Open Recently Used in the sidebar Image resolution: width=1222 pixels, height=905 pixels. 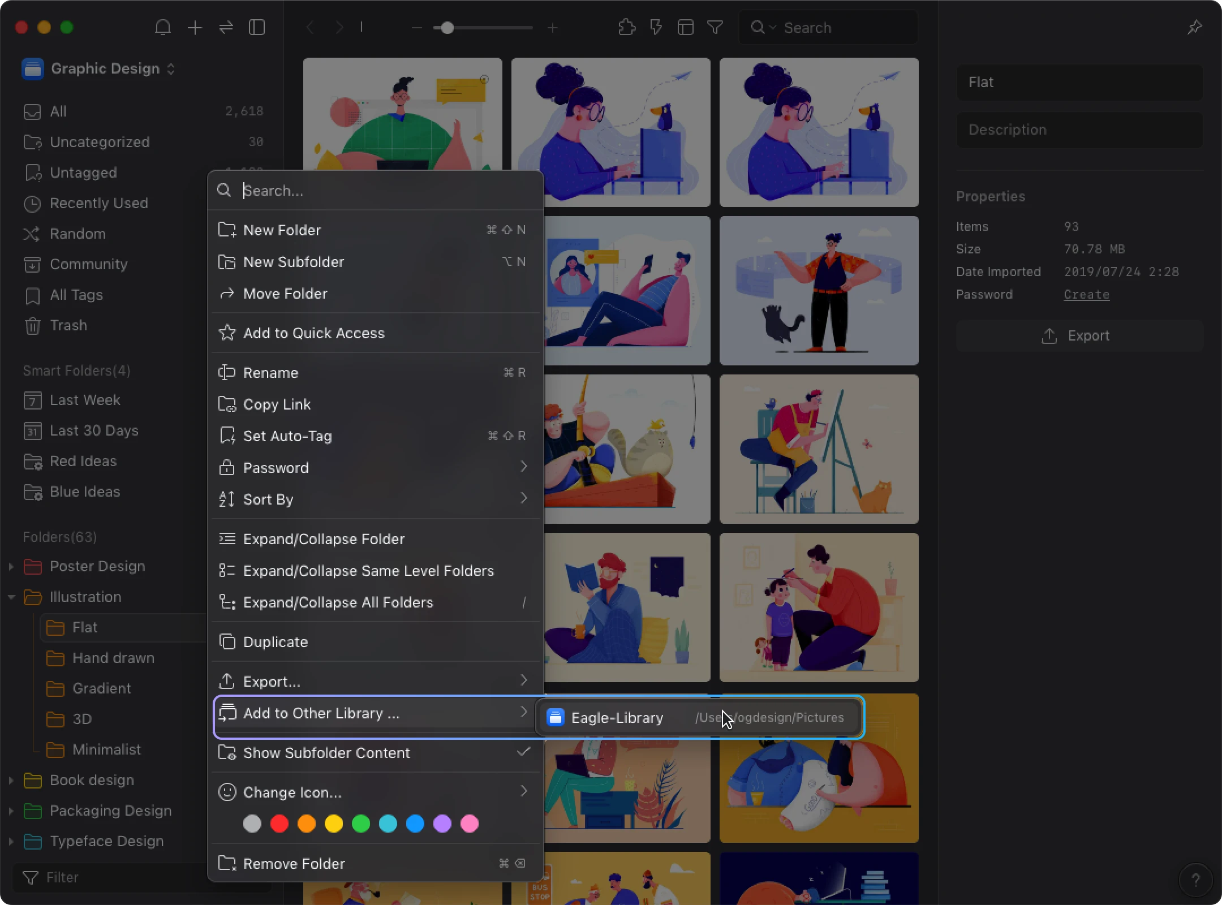(x=112, y=203)
